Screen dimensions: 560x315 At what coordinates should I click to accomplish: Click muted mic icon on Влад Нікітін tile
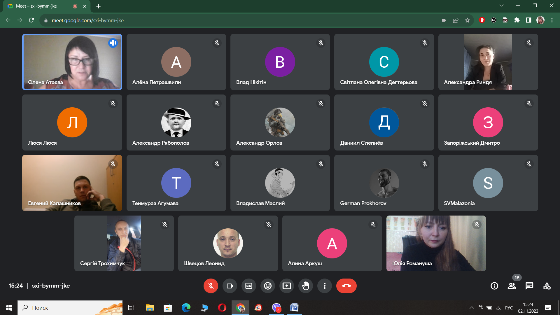321,43
